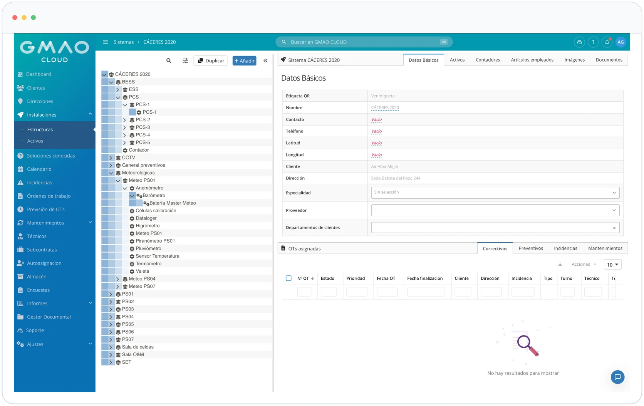644x406 pixels.
Task: Open the Acciones menu button
Action: (x=584, y=264)
